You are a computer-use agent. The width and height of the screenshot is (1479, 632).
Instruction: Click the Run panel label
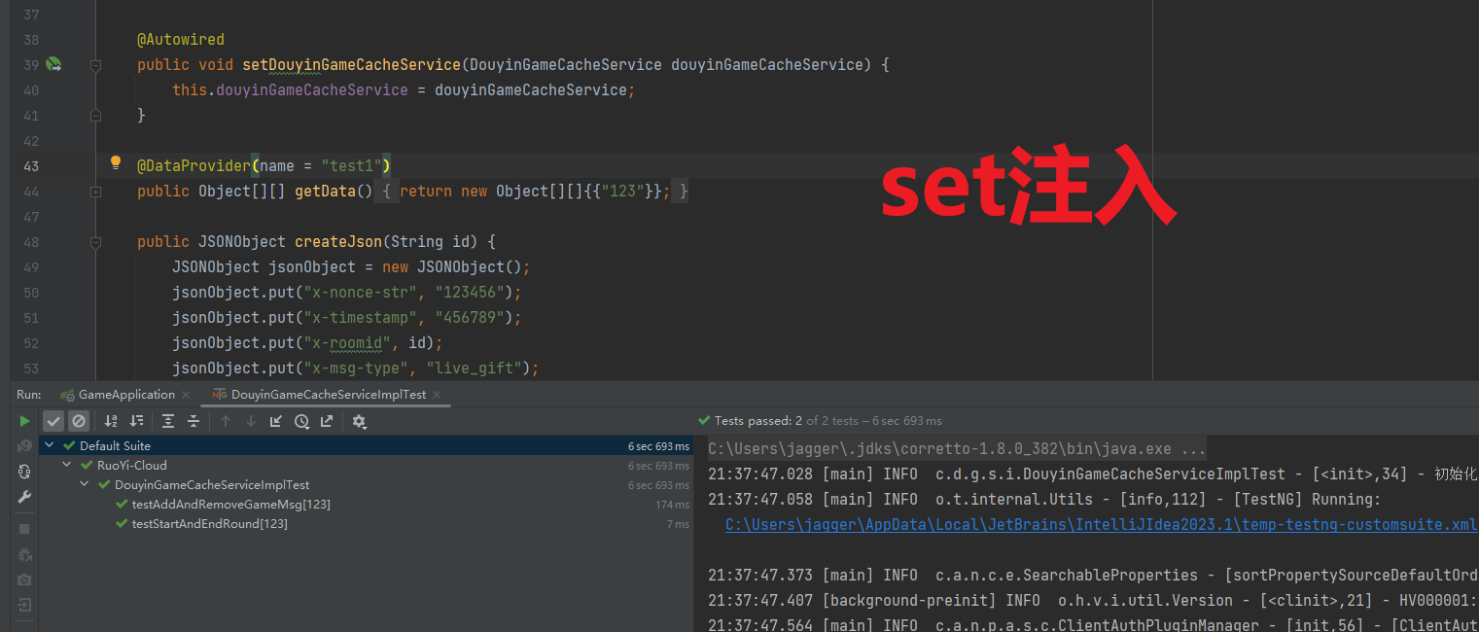pyautogui.click(x=29, y=395)
